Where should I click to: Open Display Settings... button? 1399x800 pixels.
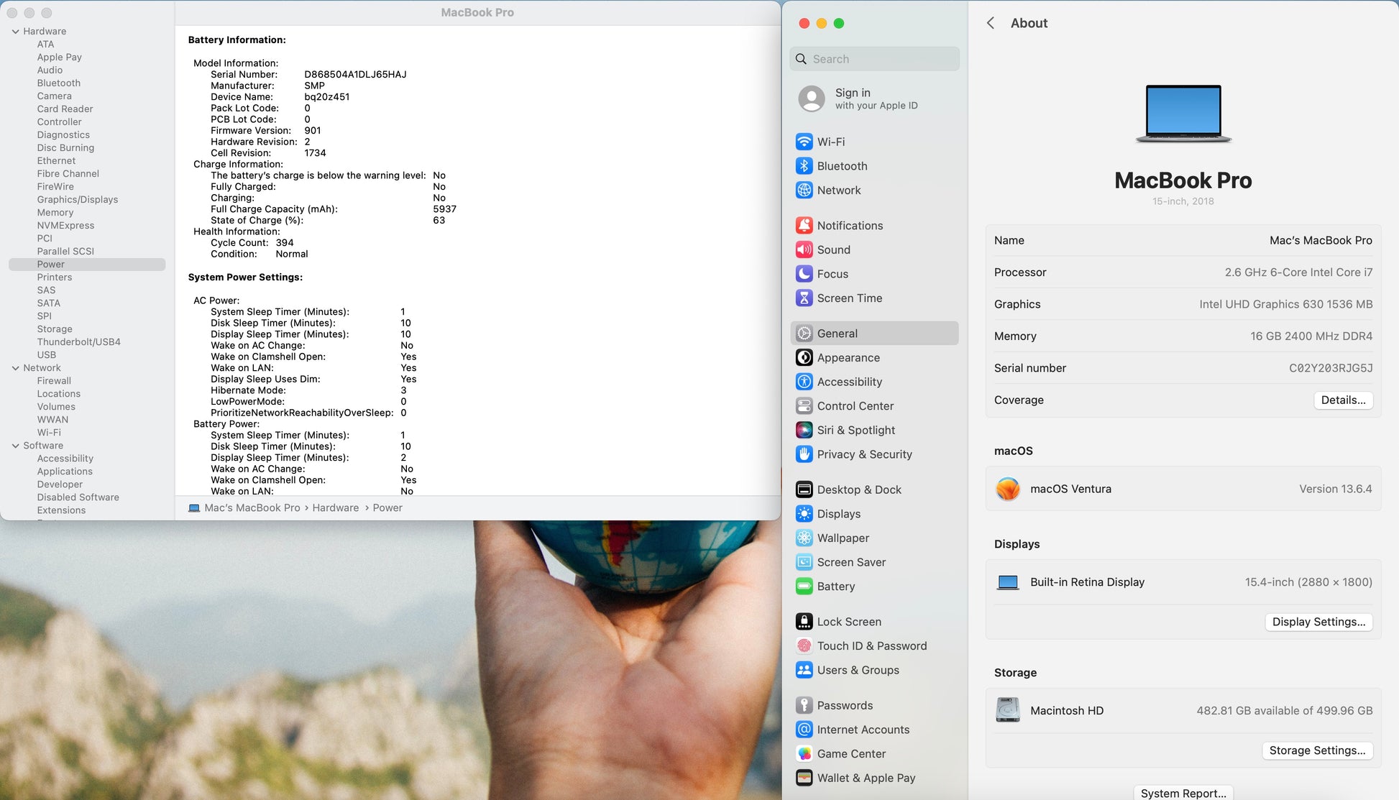point(1318,622)
